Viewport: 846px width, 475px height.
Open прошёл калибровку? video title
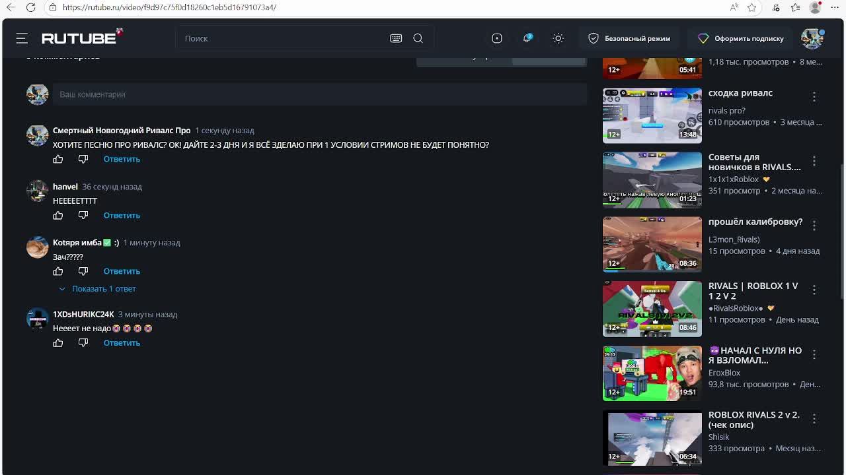(755, 222)
